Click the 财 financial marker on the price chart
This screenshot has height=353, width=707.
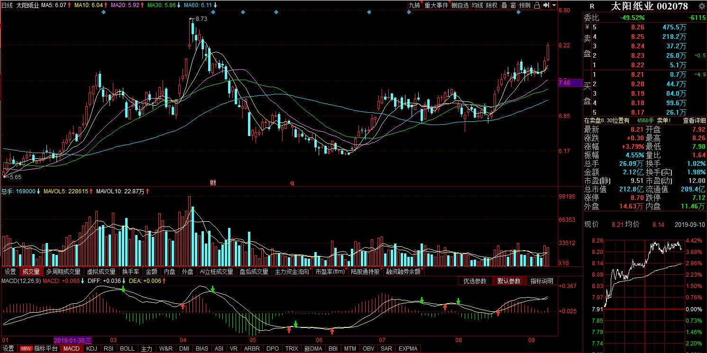point(213,182)
